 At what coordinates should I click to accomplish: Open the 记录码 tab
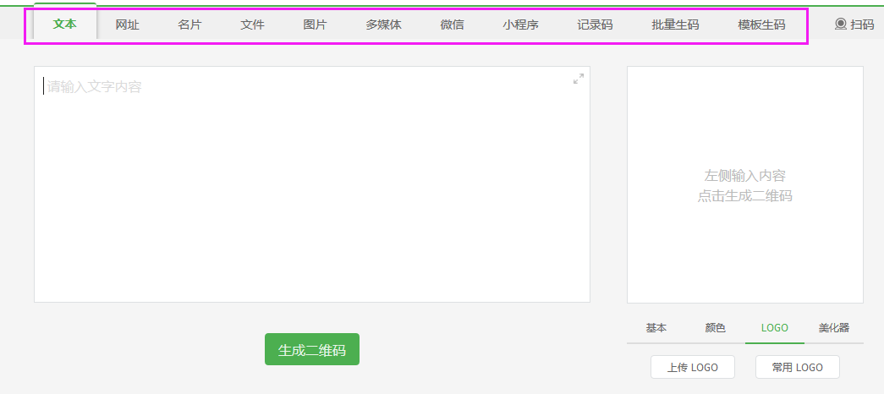[595, 25]
